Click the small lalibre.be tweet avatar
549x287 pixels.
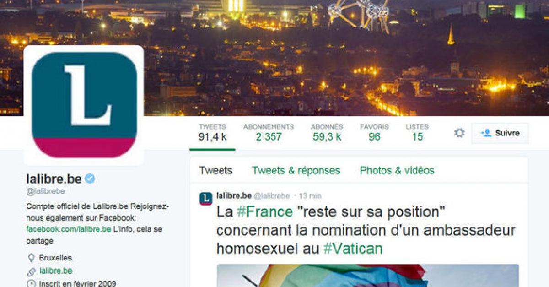205,198
